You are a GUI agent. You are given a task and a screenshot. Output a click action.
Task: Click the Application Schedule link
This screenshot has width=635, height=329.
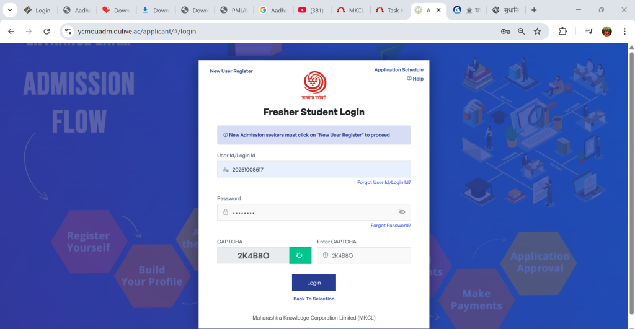coord(399,70)
